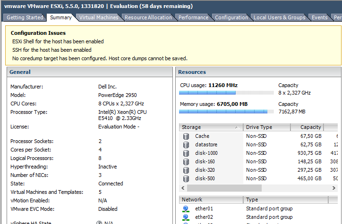Click the ESXi Shell enabled issue message
The height and width of the screenshot is (224, 342).
[58, 41]
